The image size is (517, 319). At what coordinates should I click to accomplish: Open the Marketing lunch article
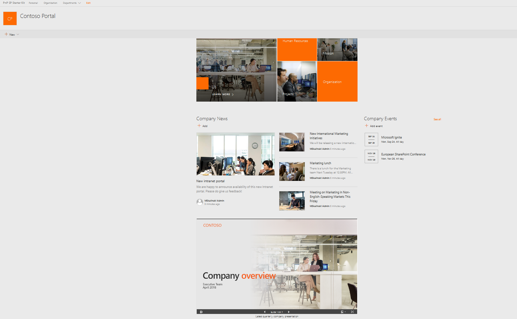pyautogui.click(x=320, y=163)
